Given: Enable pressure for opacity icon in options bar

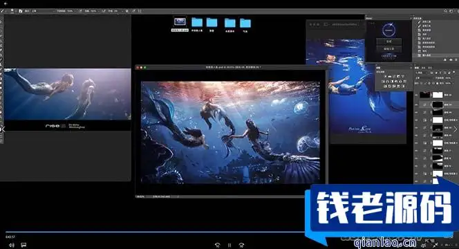Looking at the screenshot, I should pyautogui.click(x=81, y=11).
